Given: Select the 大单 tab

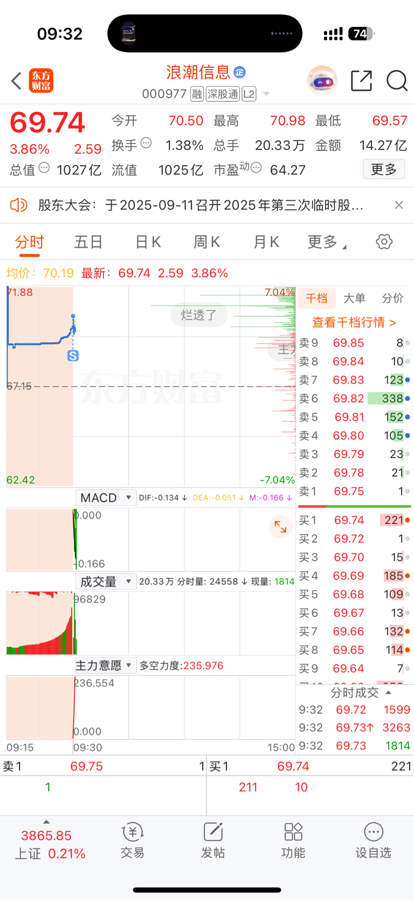Looking at the screenshot, I should click(354, 298).
